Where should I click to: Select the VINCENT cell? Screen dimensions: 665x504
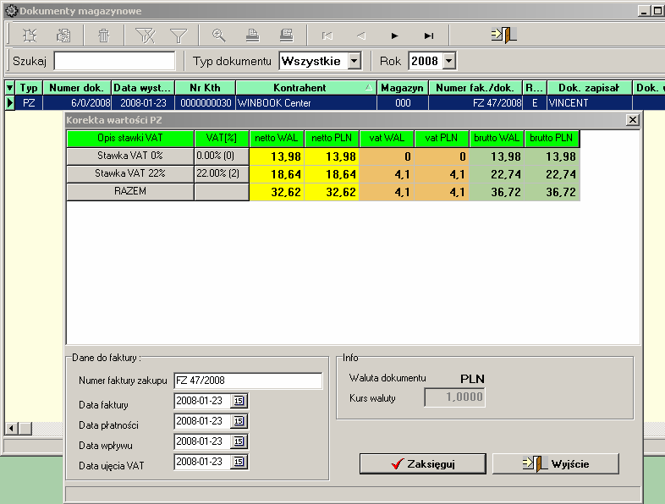point(590,103)
